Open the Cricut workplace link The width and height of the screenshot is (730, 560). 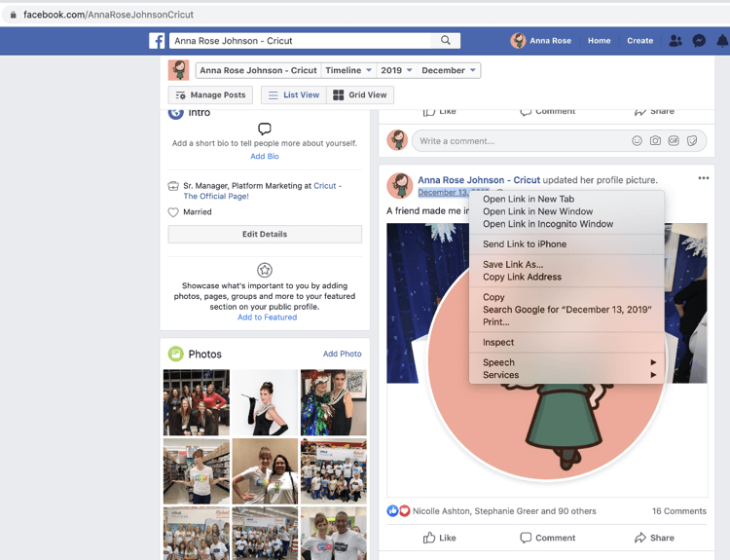(263, 191)
